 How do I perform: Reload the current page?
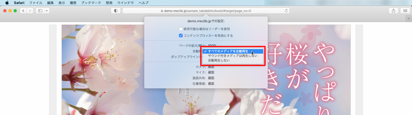(286, 11)
